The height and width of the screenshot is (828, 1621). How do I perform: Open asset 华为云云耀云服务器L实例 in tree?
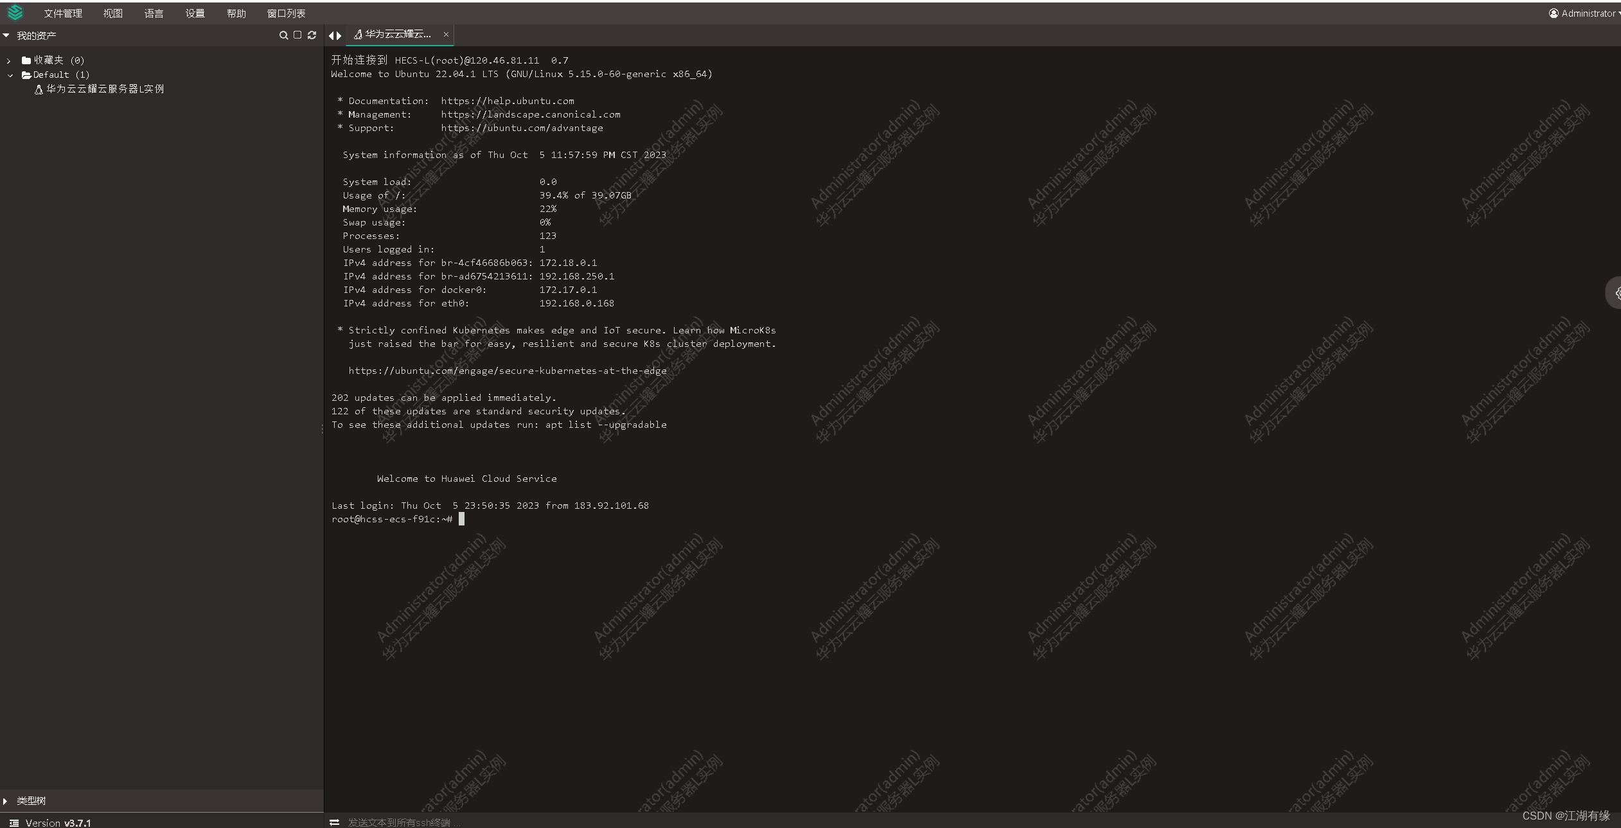[105, 89]
